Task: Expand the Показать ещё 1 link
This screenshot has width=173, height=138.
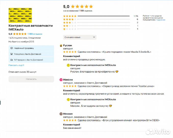Action: tap(16, 65)
